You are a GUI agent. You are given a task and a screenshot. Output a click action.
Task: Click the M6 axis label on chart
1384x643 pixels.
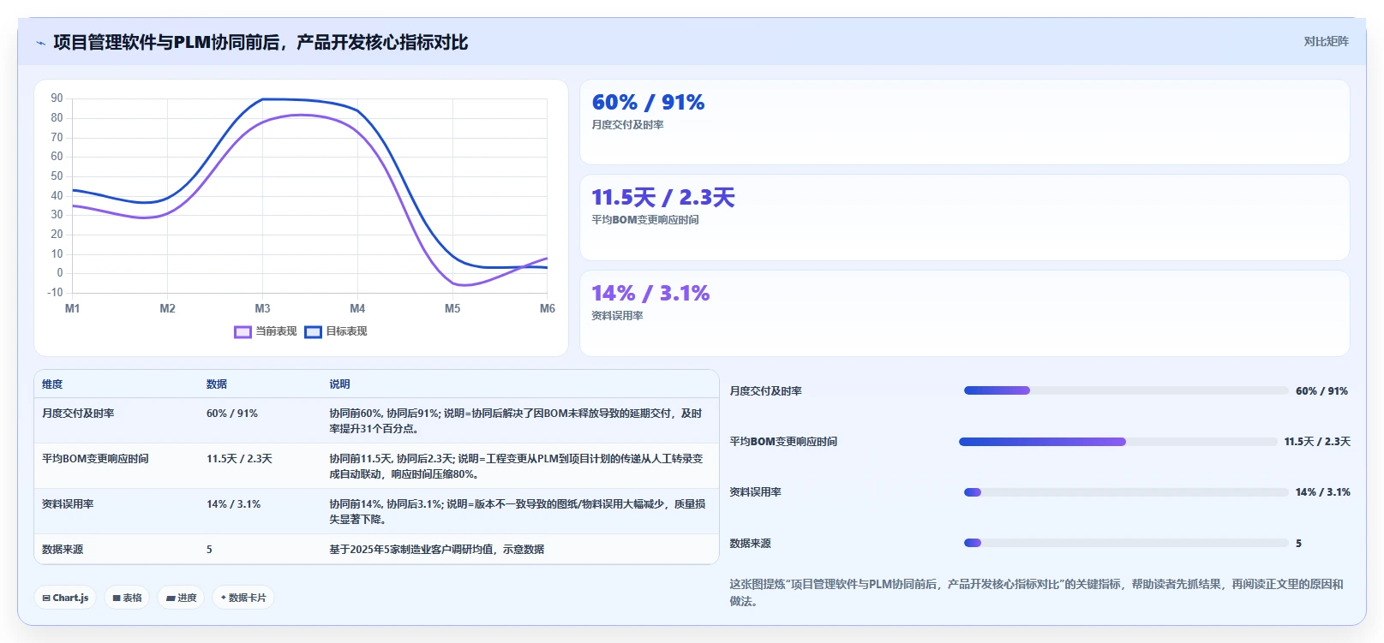click(548, 308)
